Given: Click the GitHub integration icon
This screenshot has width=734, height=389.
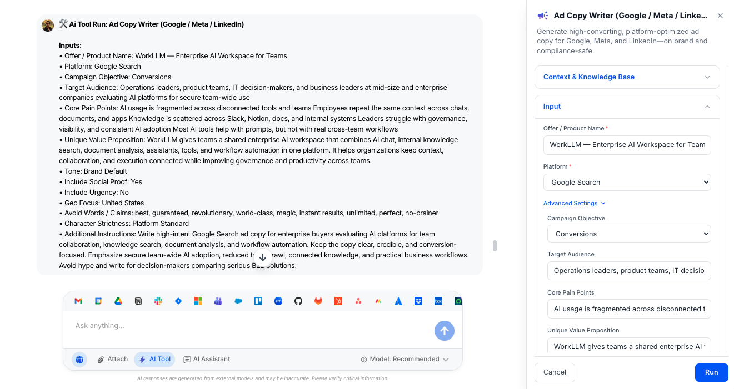Looking at the screenshot, I should tap(298, 301).
